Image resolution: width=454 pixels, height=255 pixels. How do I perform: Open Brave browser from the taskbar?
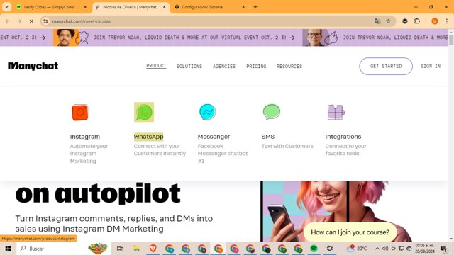click(x=153, y=249)
